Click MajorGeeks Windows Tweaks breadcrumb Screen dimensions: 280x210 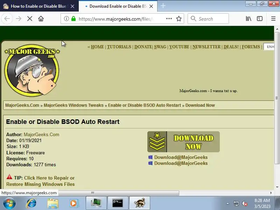click(x=73, y=105)
